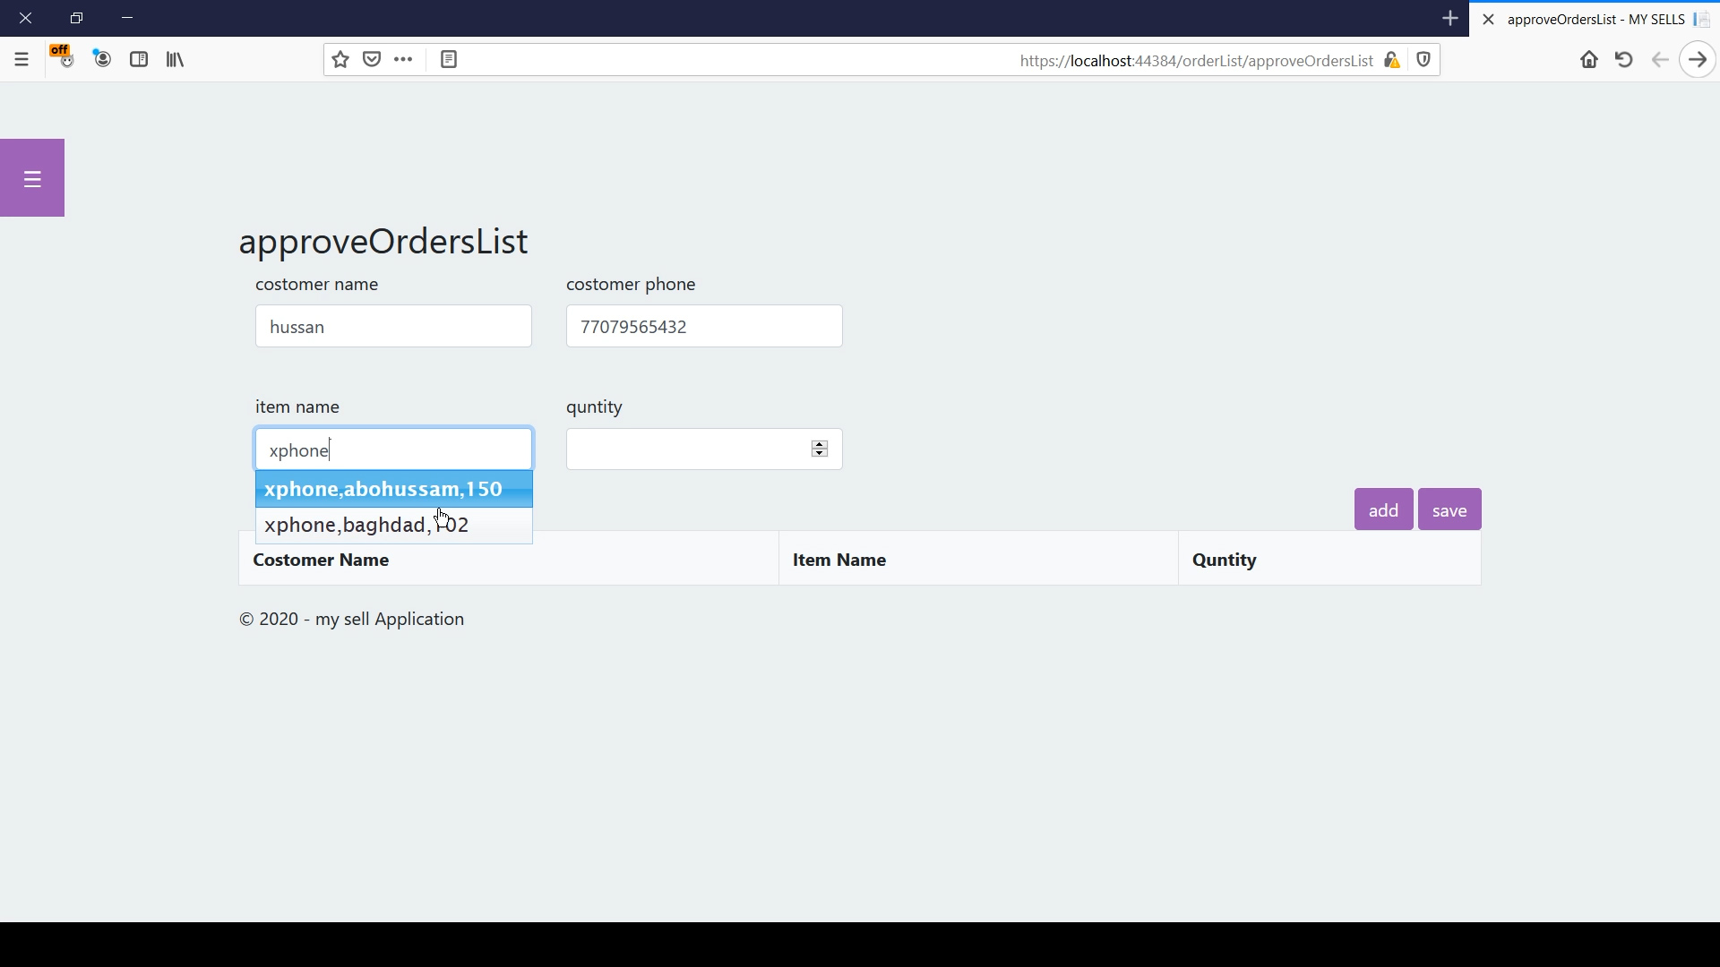
Task: Click the add button
Action: coord(1382,509)
